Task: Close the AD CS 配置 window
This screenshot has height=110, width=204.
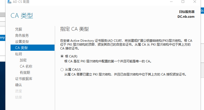Action: [x=195, y=2]
